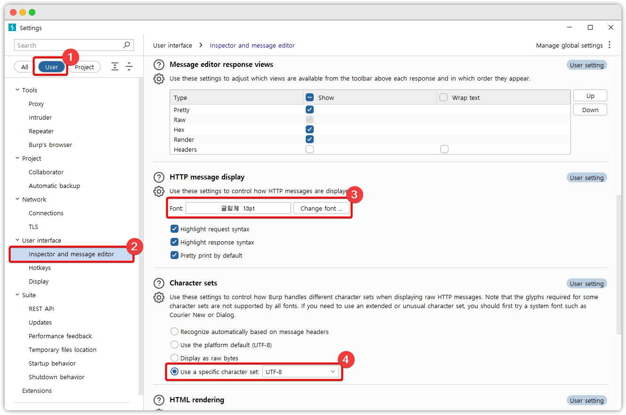Open the Manage global settings kebab menu
626x415 pixels.
[610, 45]
